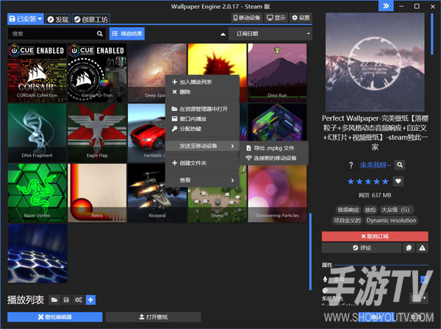Viewport: 441px width, 329px height.
Task: Select the Razer Vortex wallpaper
Action: pos(37,193)
